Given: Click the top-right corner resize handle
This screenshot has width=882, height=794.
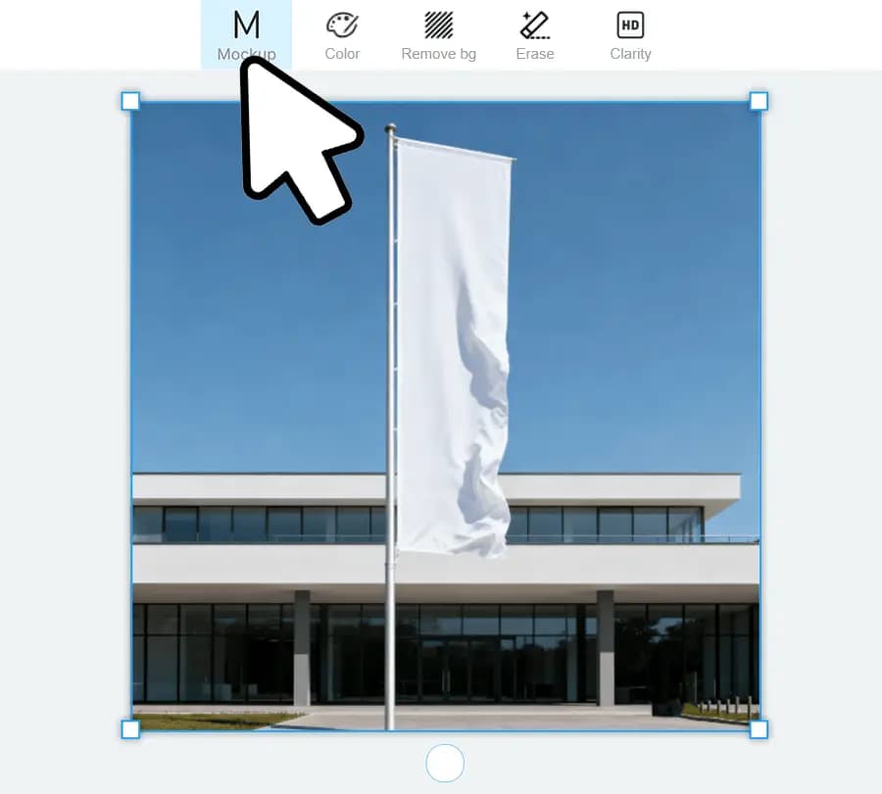Looking at the screenshot, I should [x=759, y=101].
